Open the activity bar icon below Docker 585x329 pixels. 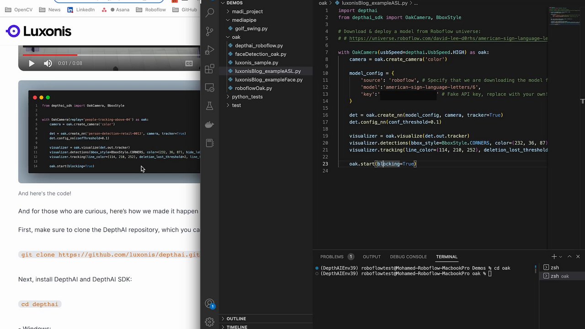coord(210,143)
